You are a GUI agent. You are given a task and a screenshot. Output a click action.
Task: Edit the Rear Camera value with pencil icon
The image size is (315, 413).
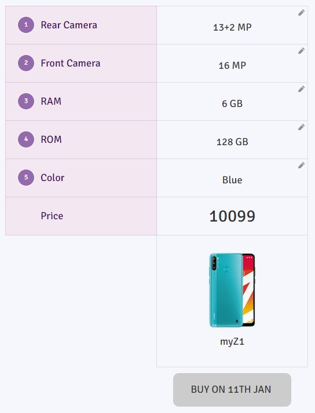(x=301, y=13)
